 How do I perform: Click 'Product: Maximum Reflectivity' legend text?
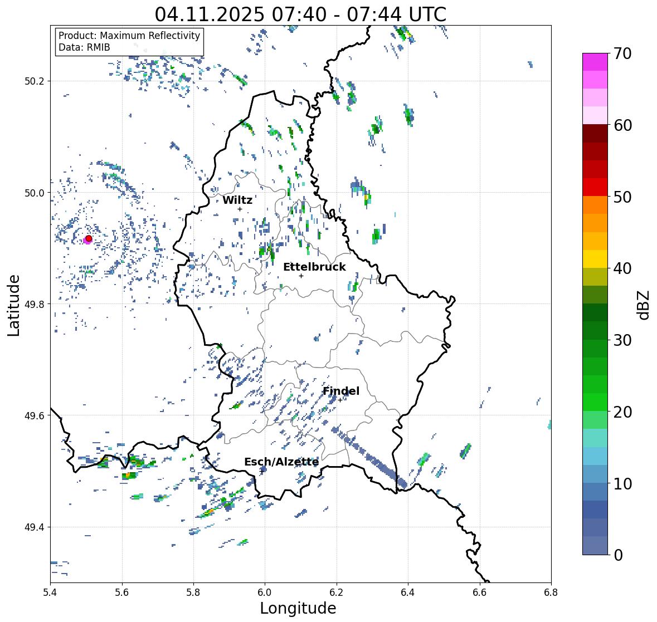coord(129,36)
